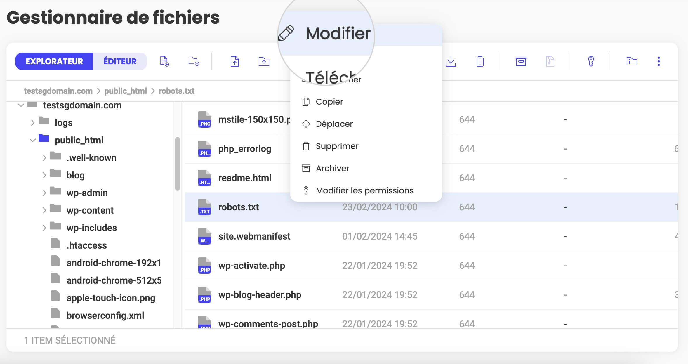Click the php_errorlog file name
688x364 pixels.
point(245,149)
